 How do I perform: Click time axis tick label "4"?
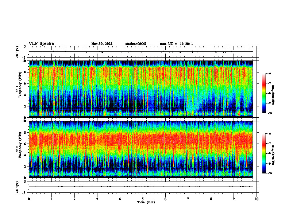click(120, 199)
